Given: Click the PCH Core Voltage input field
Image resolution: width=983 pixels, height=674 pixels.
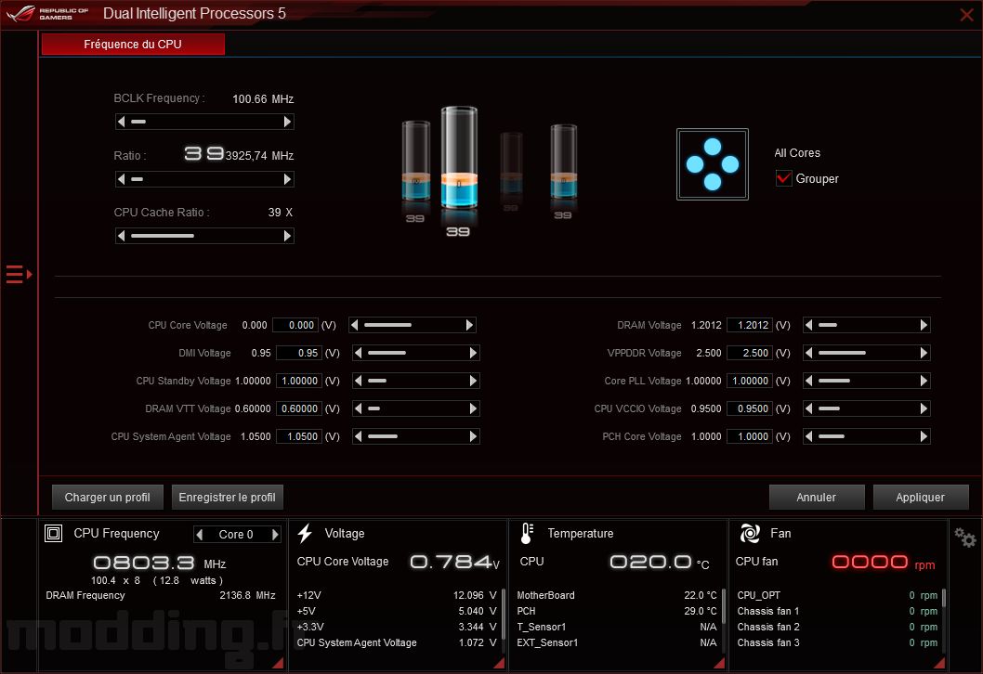Looking at the screenshot, I should click(750, 436).
